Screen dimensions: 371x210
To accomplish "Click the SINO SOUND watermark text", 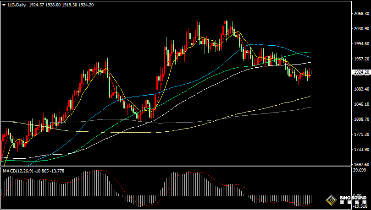I will tap(353, 198).
